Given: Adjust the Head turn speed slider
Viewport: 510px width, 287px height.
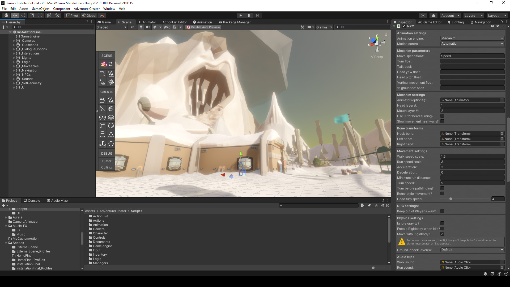Looking at the screenshot, I should click(451, 199).
